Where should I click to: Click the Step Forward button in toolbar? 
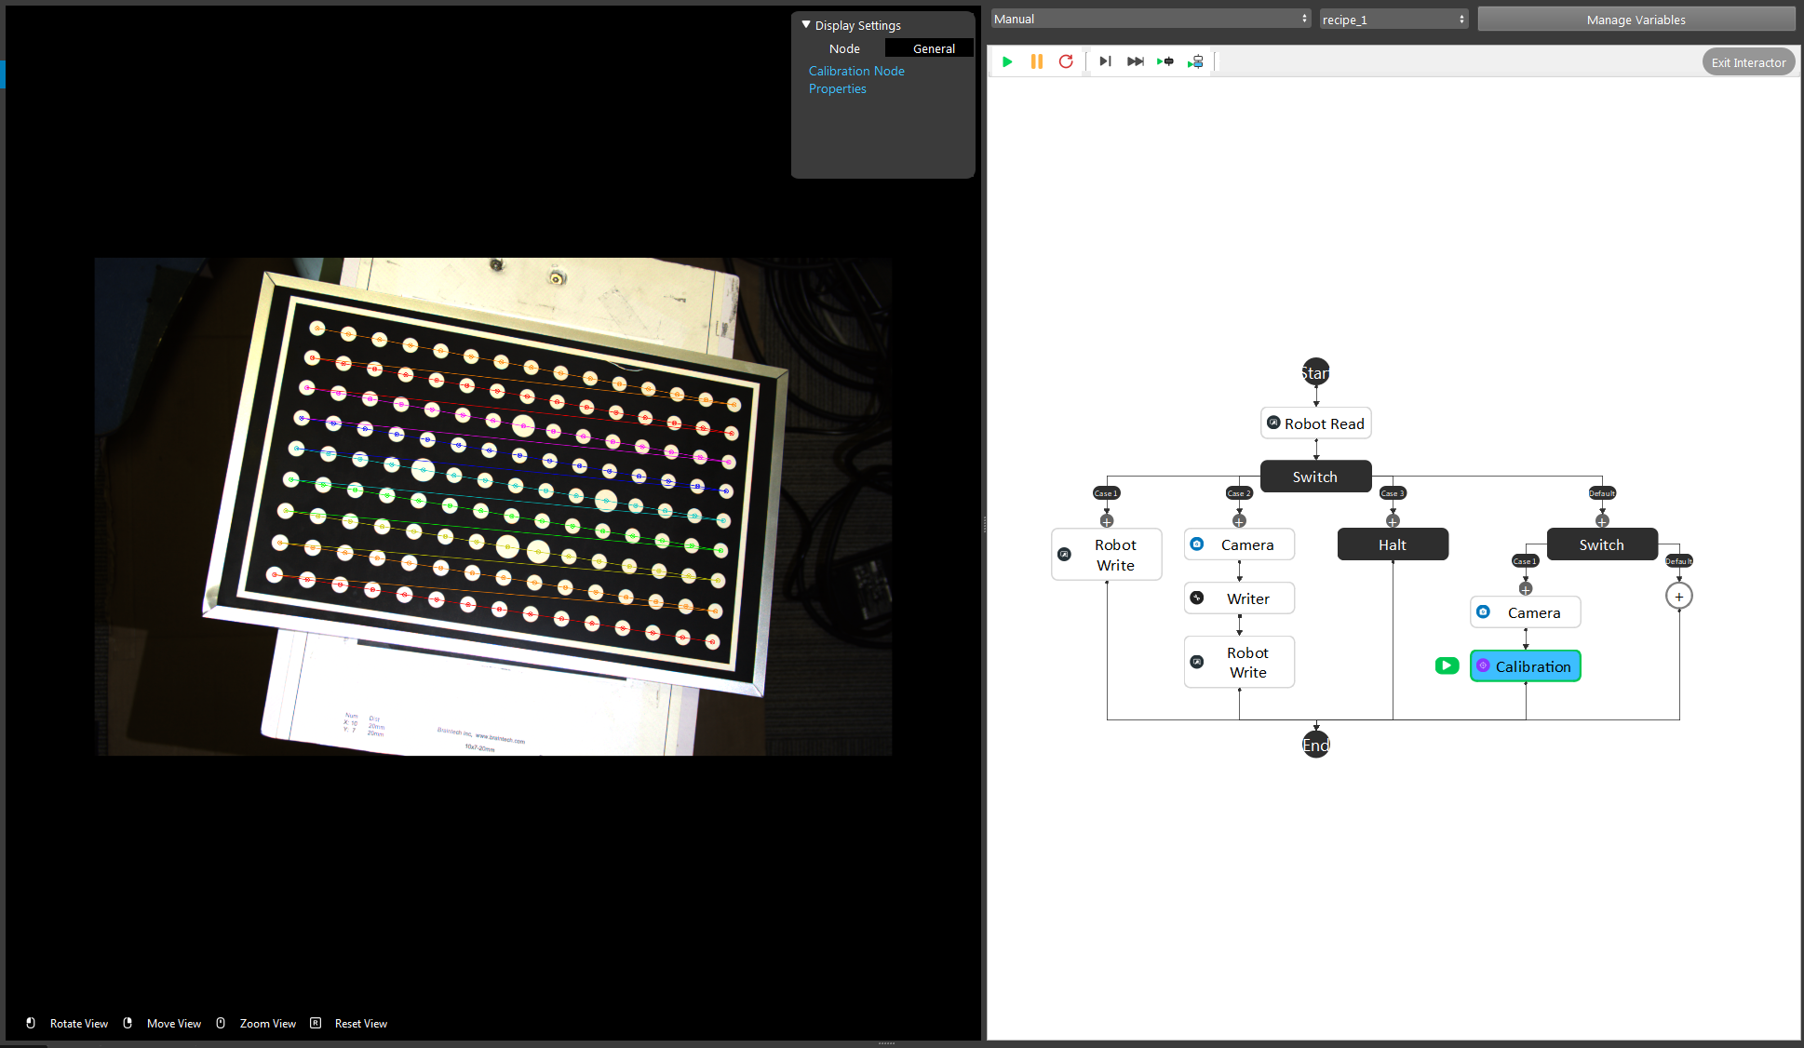point(1103,61)
